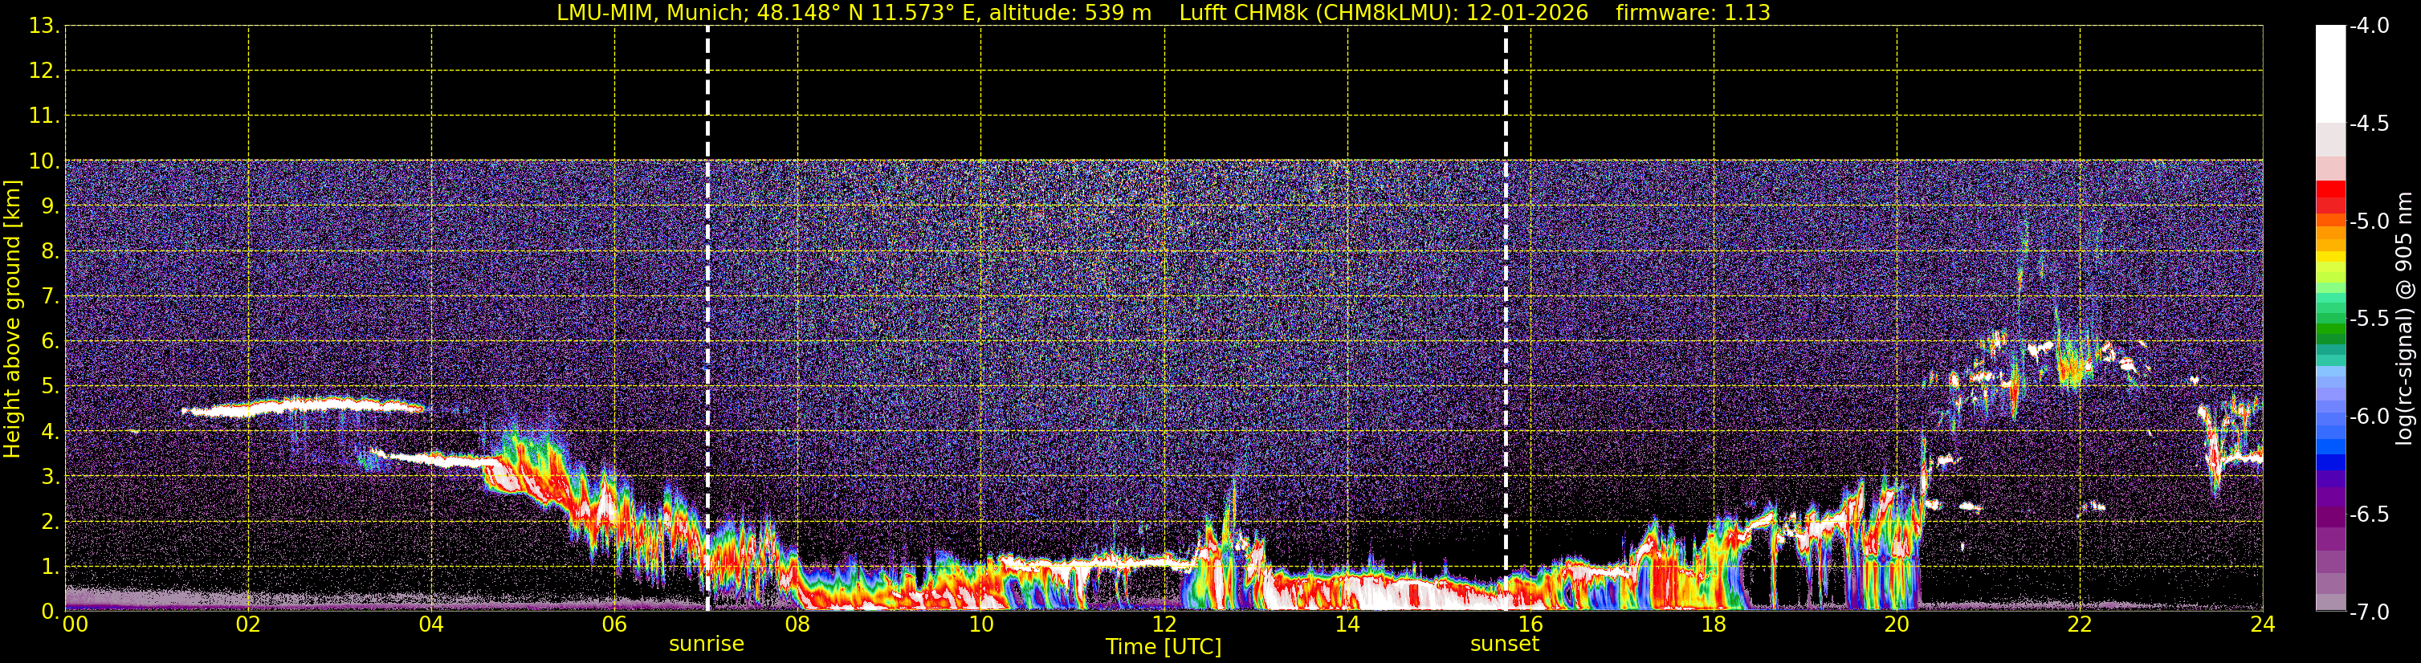Click the "22" time axis tick label
The width and height of the screenshot is (2421, 663).
[x=2081, y=624]
